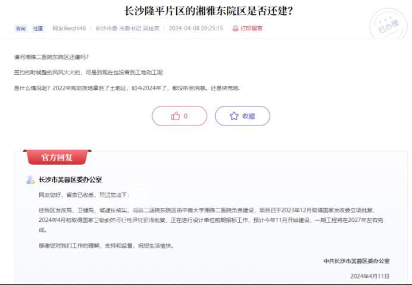This screenshot has height=285, width=412.
Task: Click the recipient 长沙市委 市委书记 吴桂英
Action: click(x=127, y=29)
